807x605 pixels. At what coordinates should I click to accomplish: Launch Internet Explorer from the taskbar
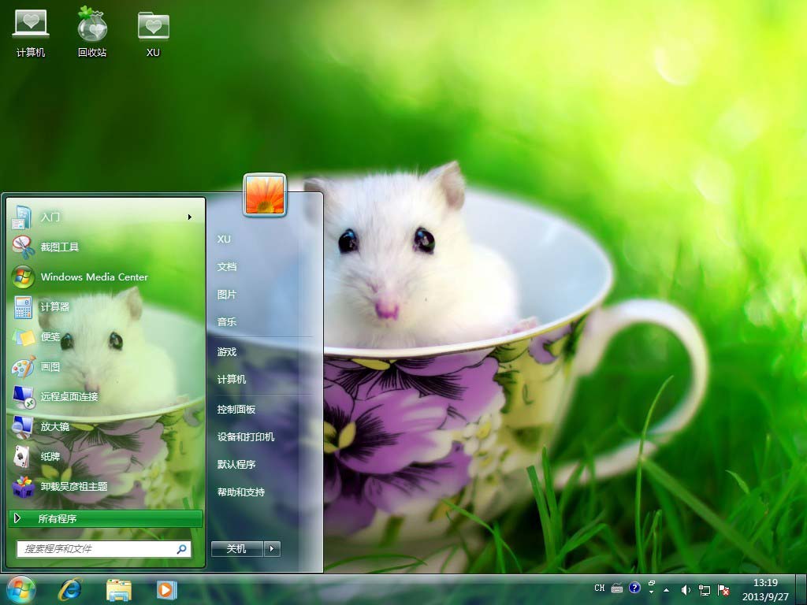pyautogui.click(x=70, y=589)
